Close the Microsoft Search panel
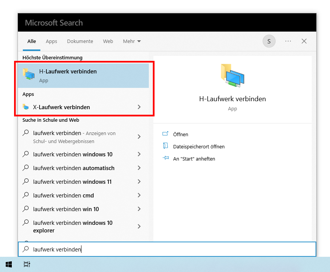 point(304,41)
